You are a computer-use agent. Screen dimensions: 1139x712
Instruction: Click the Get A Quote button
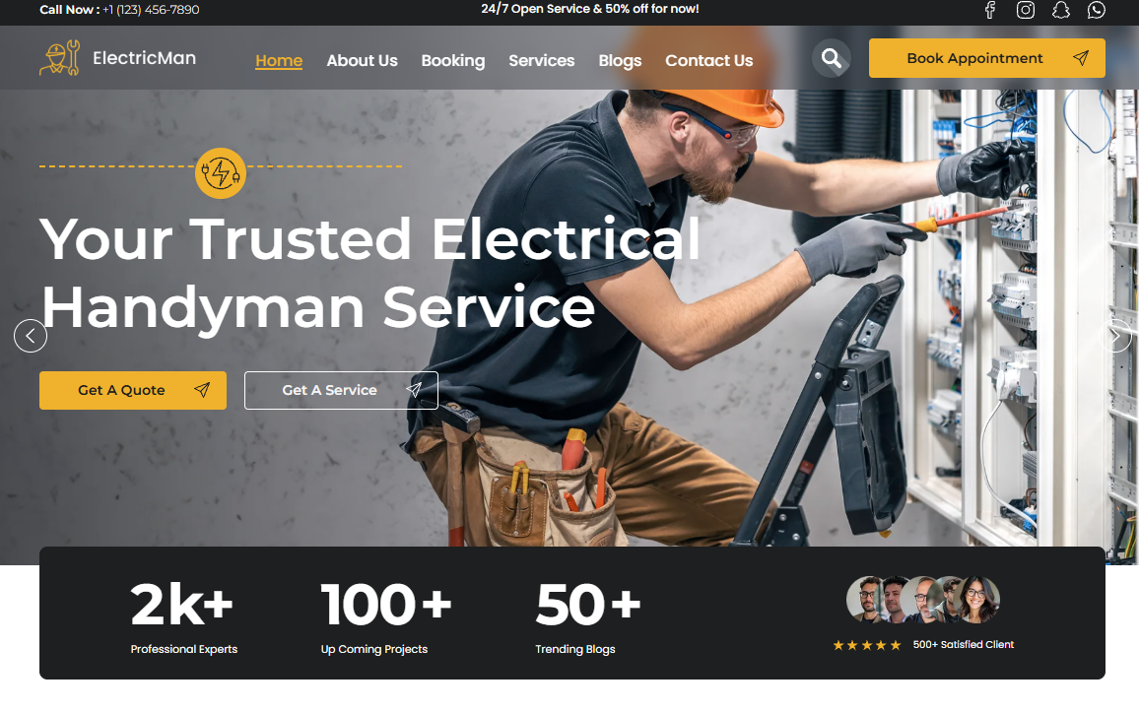(x=133, y=391)
